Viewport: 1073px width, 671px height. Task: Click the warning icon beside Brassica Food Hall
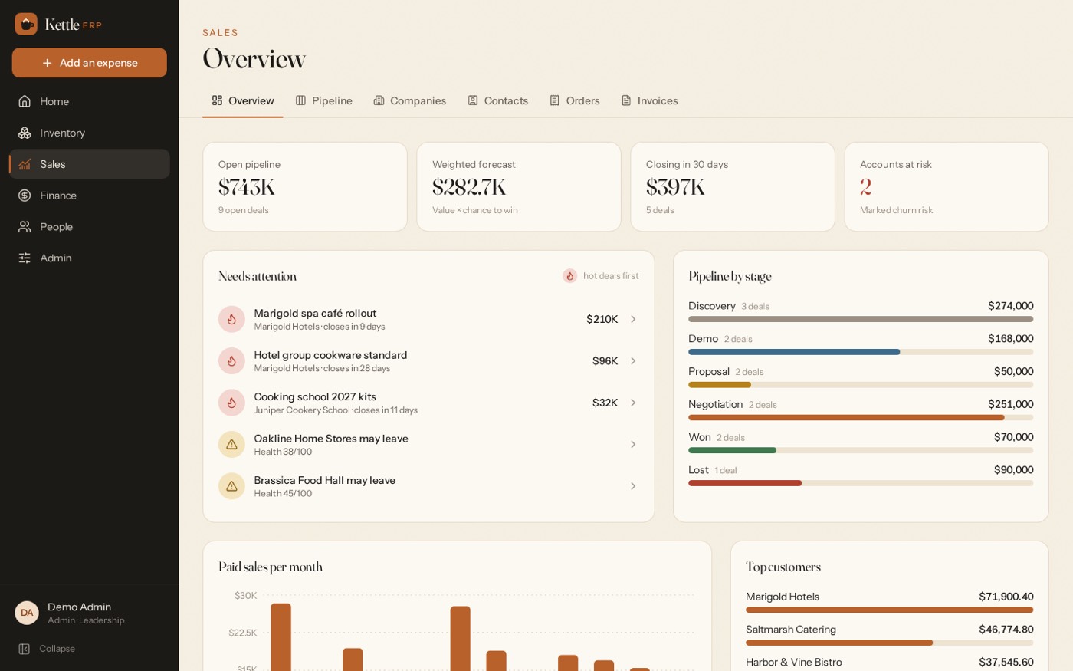click(231, 486)
